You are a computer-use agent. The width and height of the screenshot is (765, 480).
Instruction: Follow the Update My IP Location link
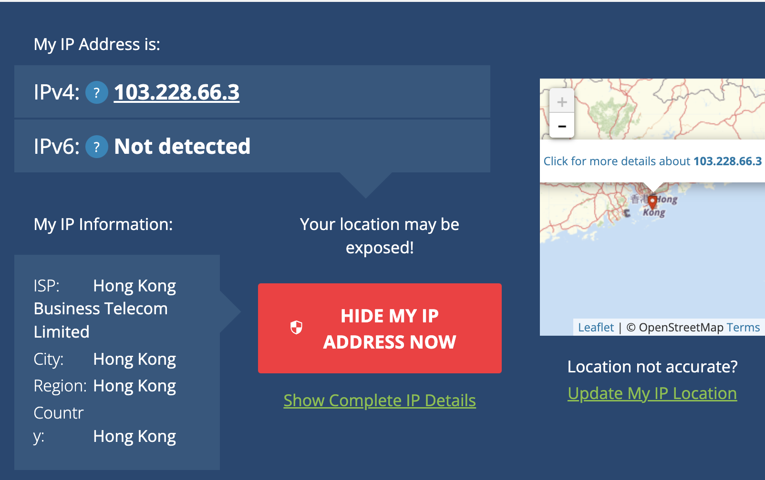click(652, 393)
